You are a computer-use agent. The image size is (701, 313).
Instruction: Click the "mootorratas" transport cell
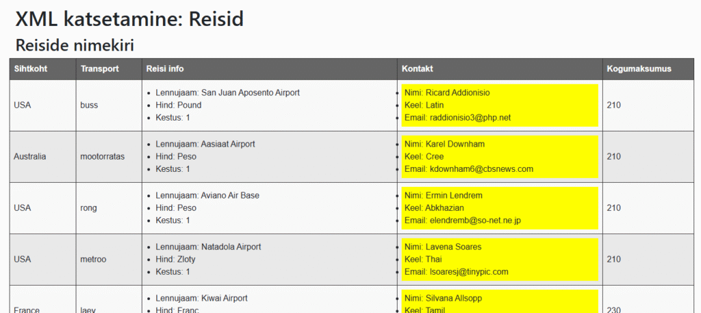(x=103, y=156)
